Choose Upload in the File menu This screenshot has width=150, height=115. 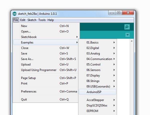46,64
